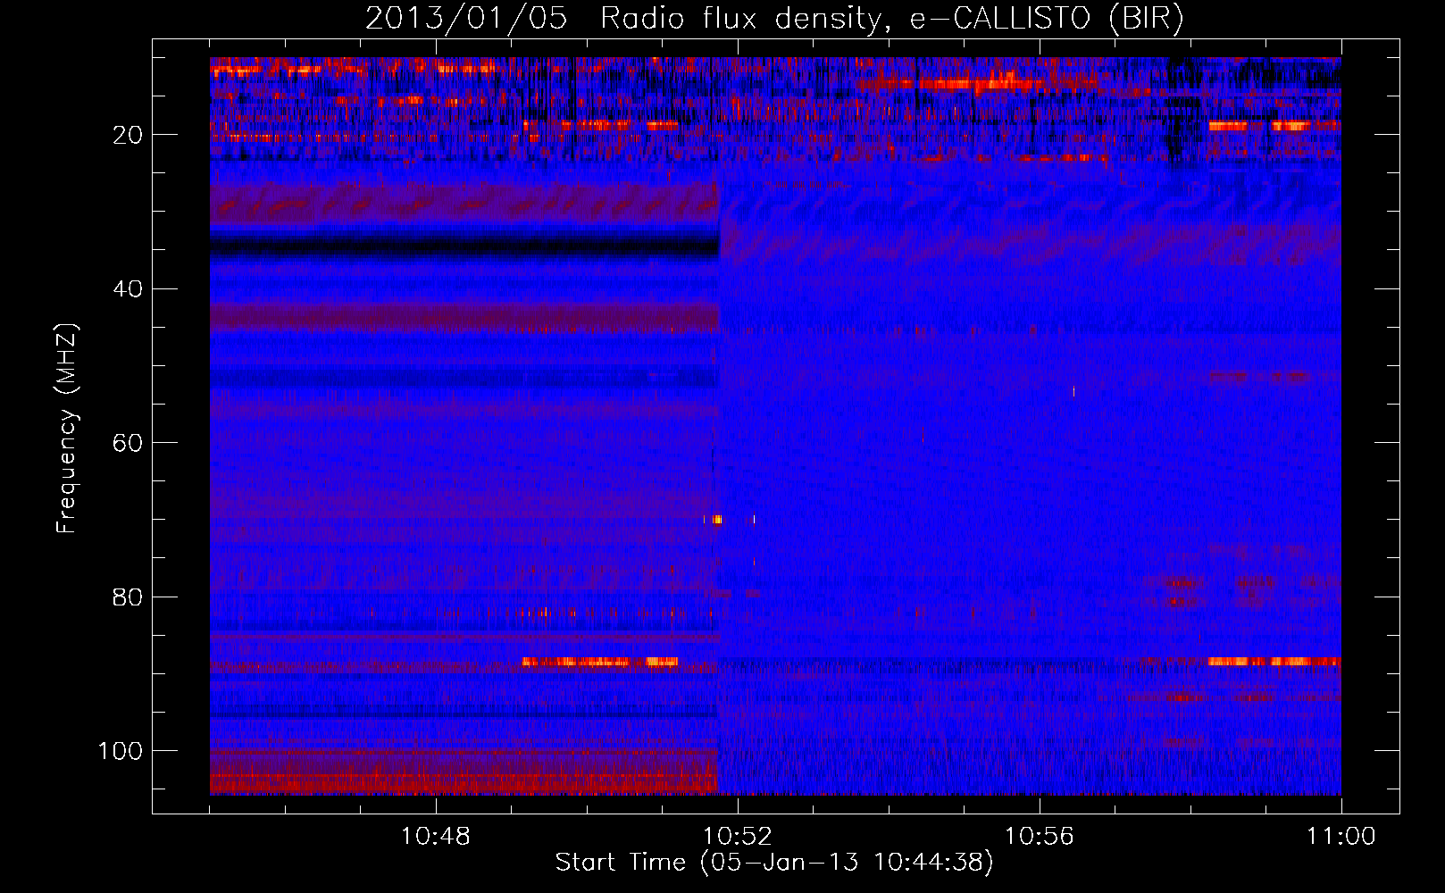The width and height of the screenshot is (1445, 893).
Task: Click the 20 frequency tick label
Action: 128,135
